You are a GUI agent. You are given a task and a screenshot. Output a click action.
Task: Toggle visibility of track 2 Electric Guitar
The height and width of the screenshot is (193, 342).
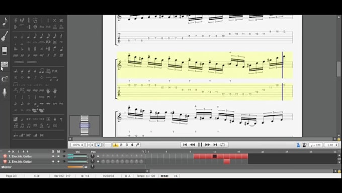tap(64, 162)
